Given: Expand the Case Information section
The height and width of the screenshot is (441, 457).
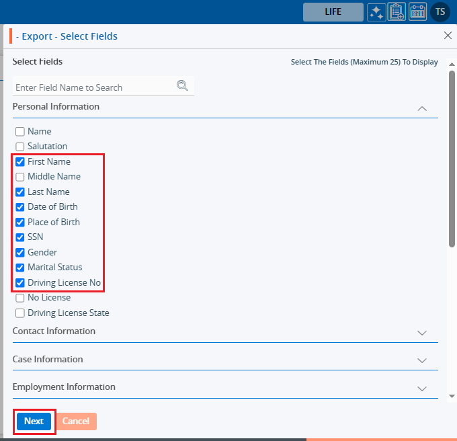Looking at the screenshot, I should click(x=421, y=360).
